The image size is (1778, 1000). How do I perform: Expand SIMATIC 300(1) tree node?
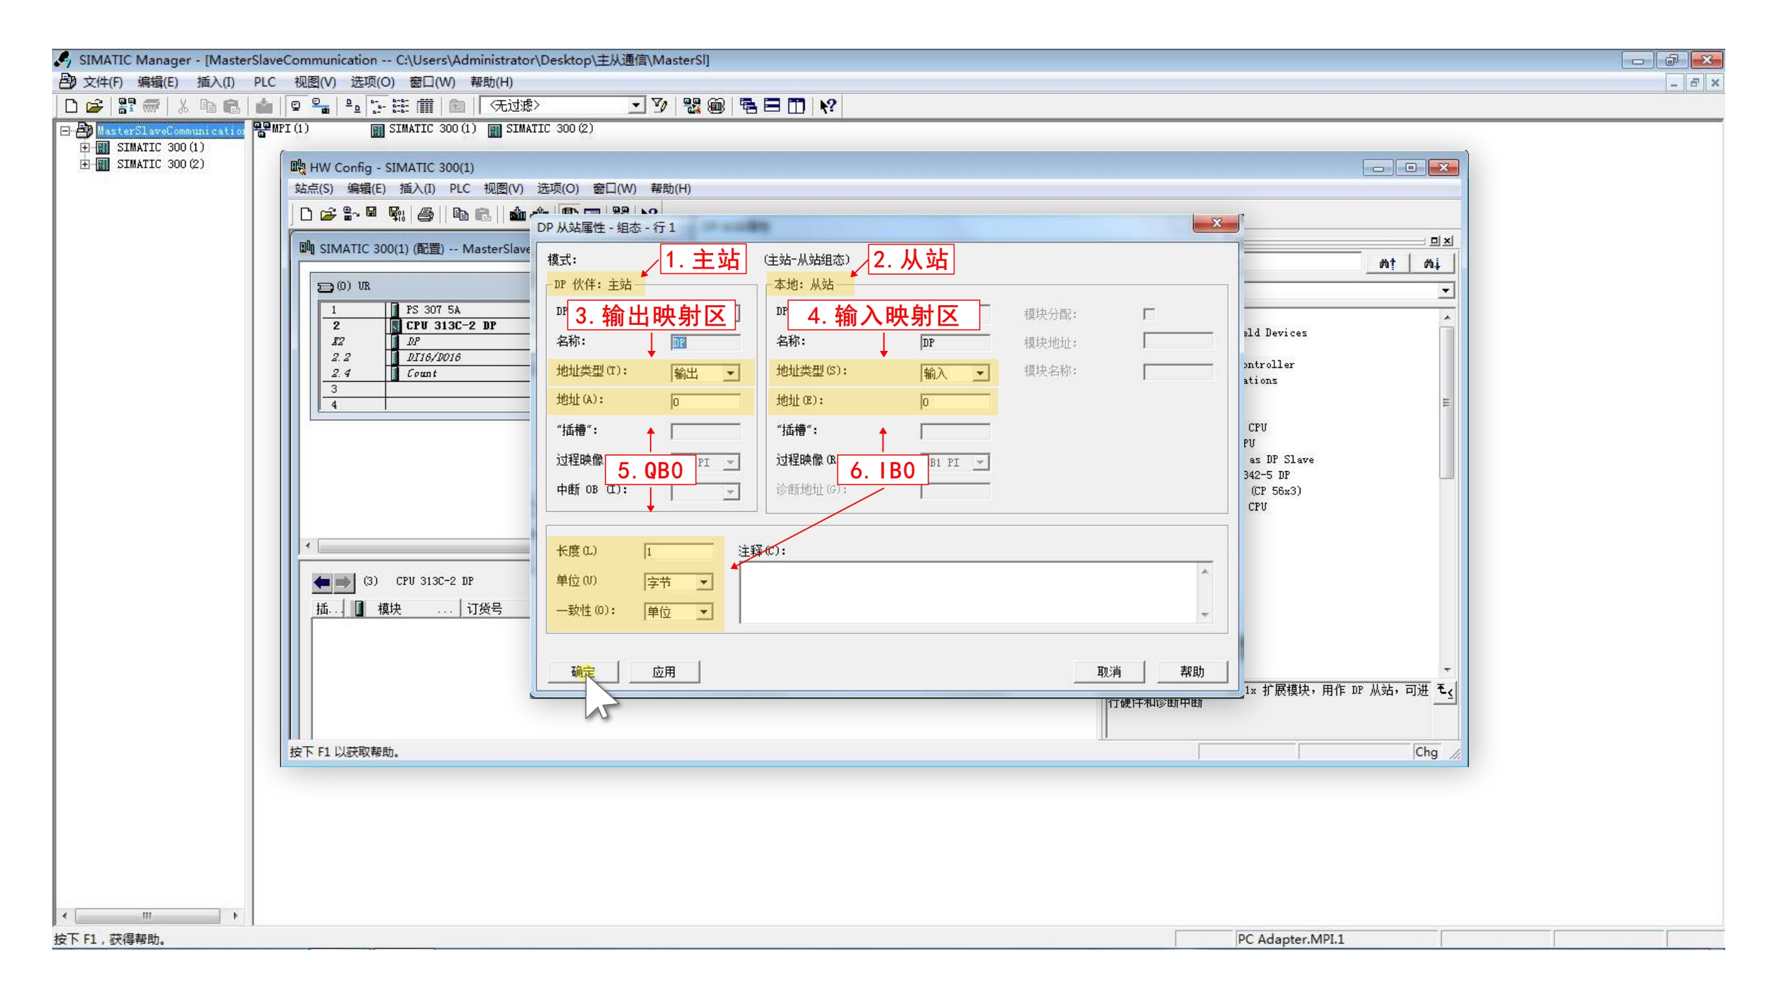85,148
